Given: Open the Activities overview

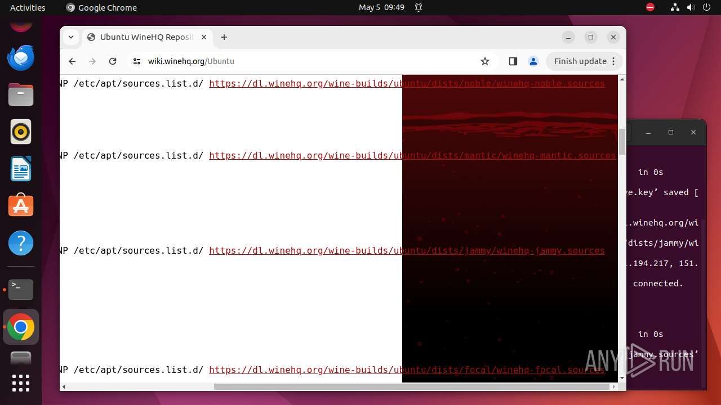Looking at the screenshot, I should point(28,7).
